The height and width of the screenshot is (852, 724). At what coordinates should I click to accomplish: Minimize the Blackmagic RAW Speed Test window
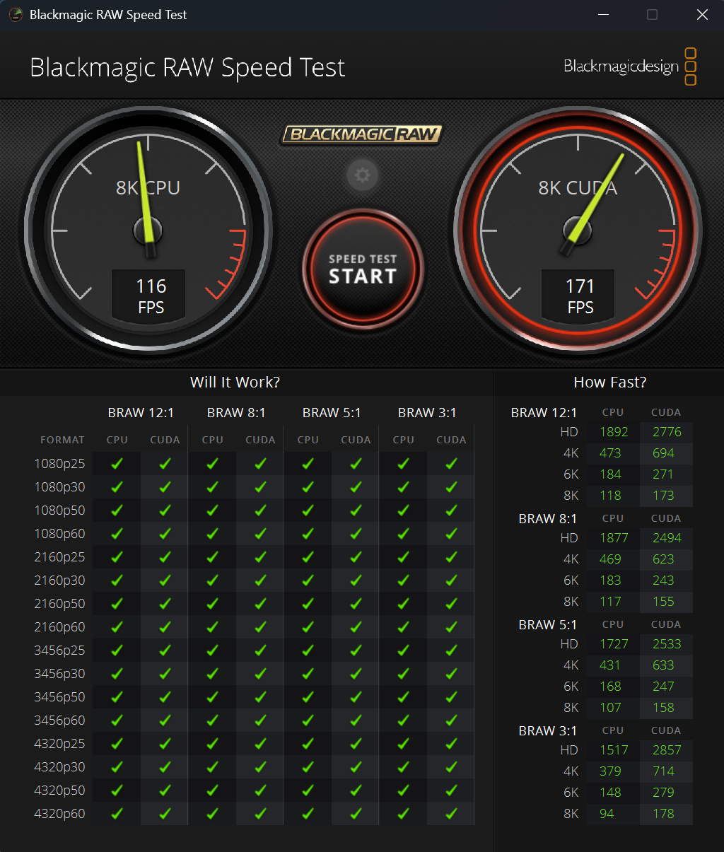[604, 15]
